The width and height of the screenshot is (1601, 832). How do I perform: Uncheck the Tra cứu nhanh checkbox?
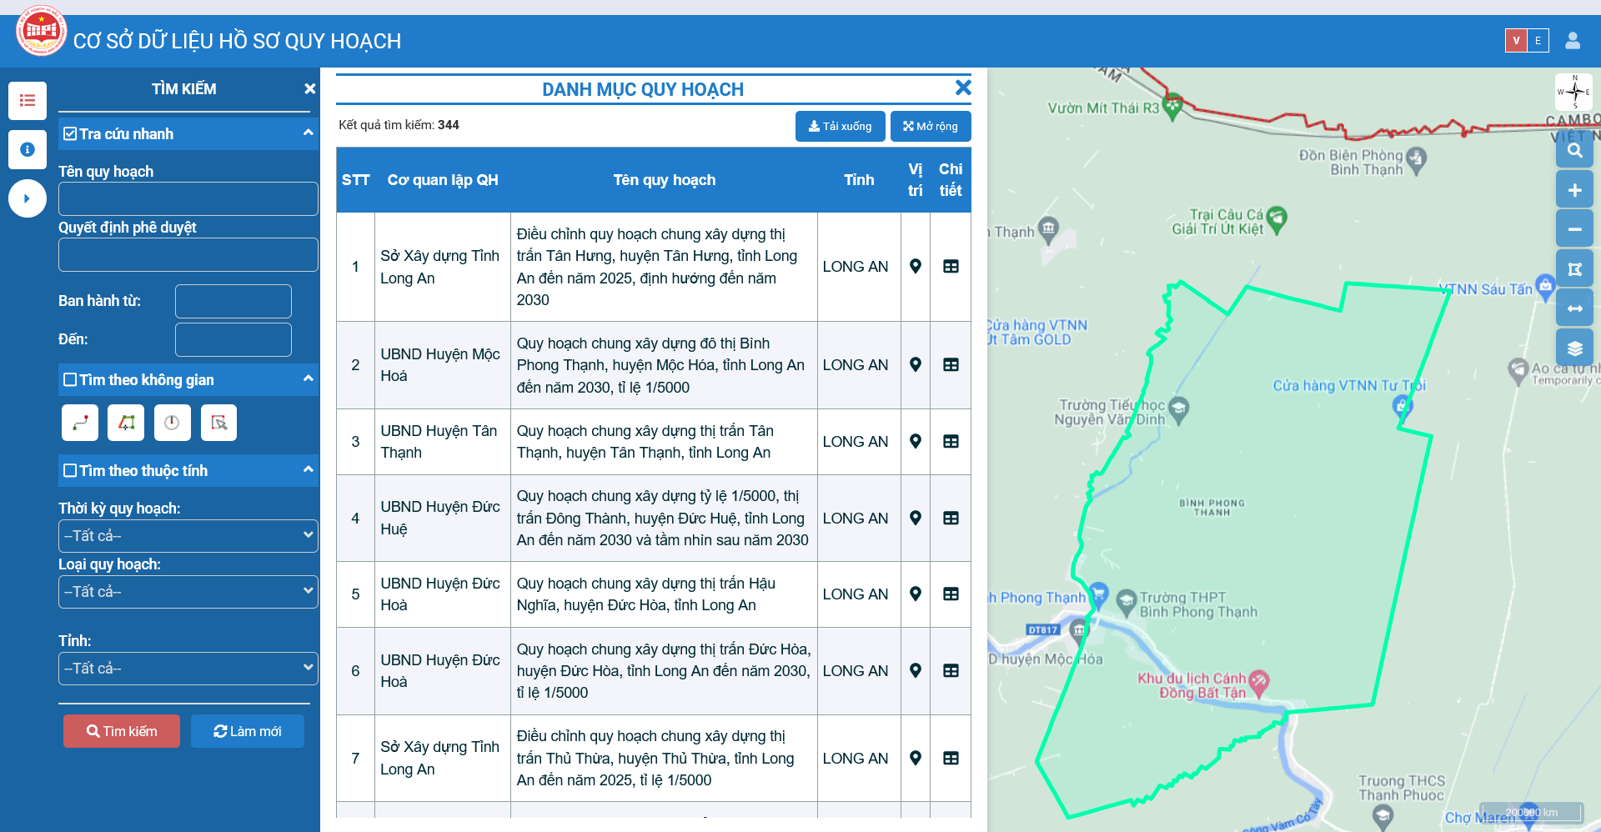70,133
